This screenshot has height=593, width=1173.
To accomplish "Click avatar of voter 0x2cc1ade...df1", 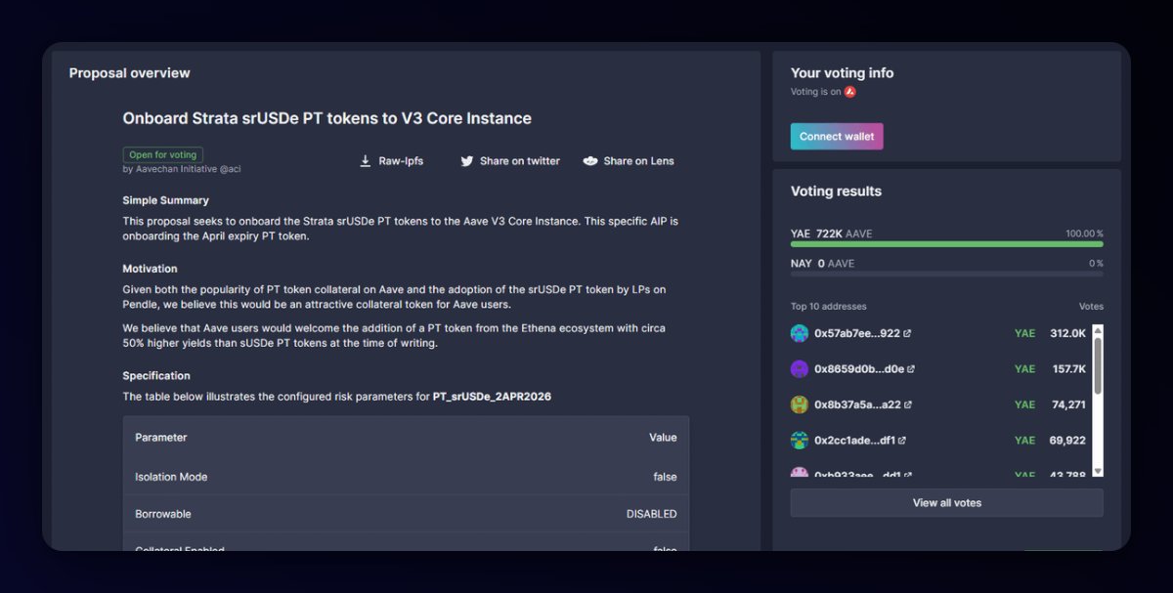I will tap(800, 441).
